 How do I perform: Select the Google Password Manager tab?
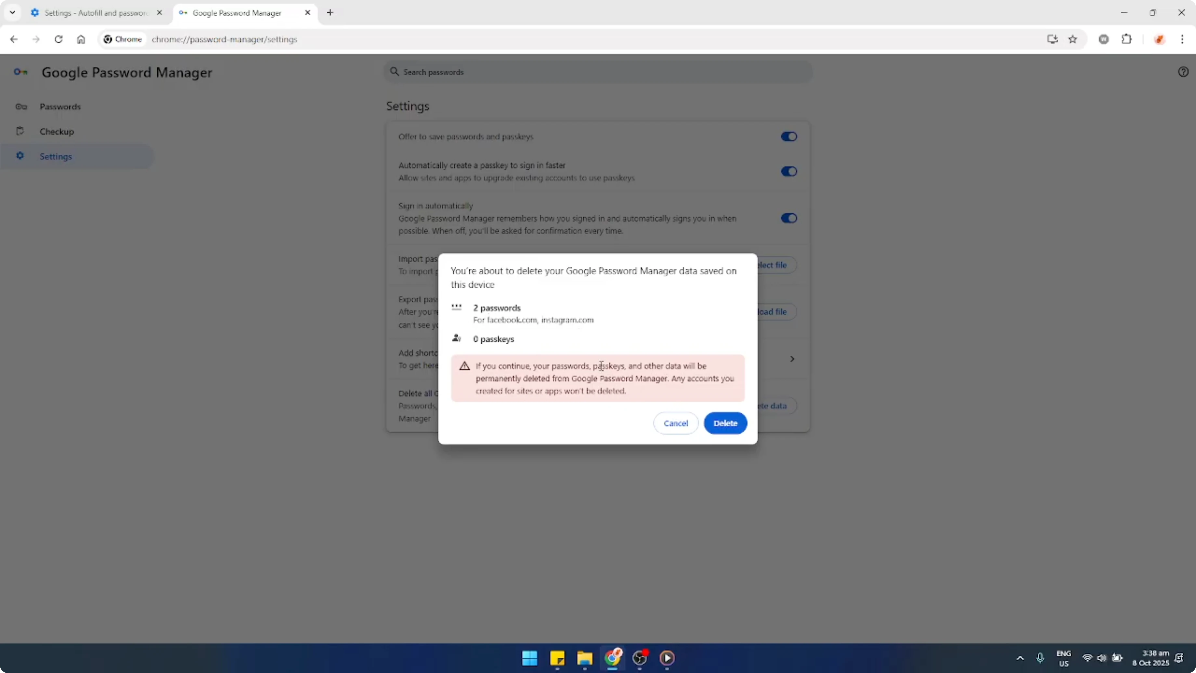[x=237, y=13]
